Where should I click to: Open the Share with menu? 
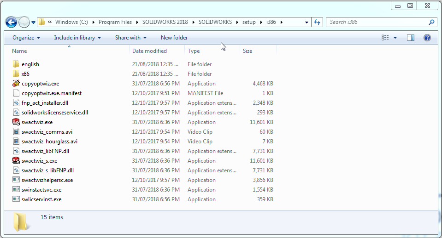(x=131, y=38)
